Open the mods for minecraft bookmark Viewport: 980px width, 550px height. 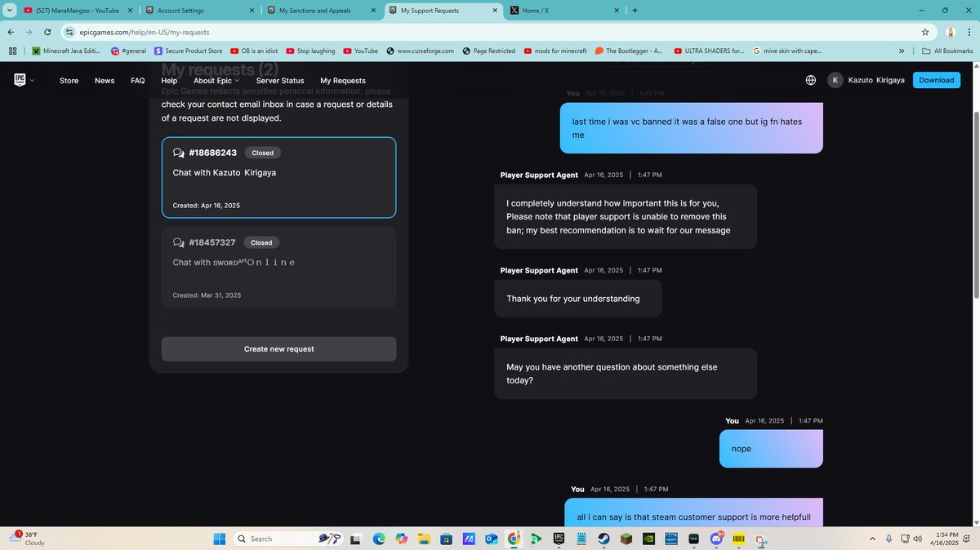[555, 51]
